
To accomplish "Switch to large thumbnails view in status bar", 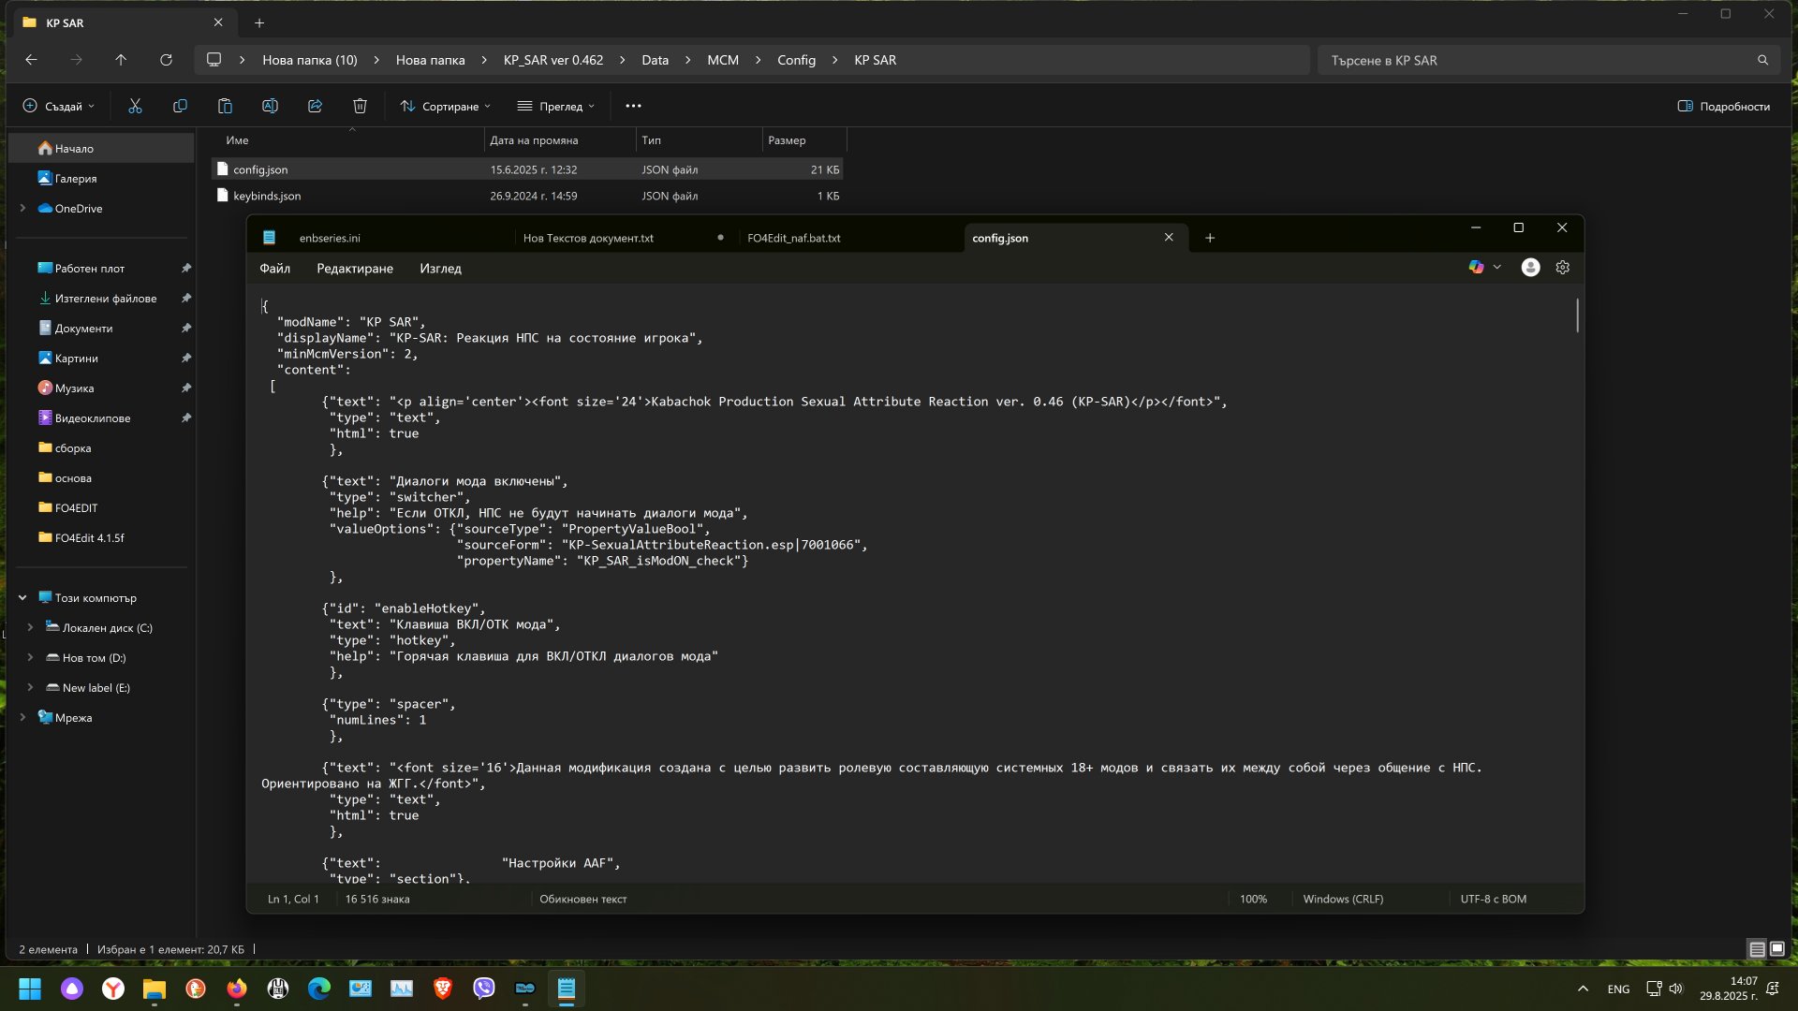I will click(x=1776, y=948).
